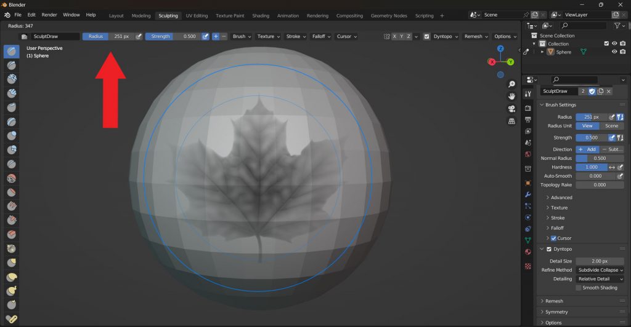Select the Fill brush tool
Image resolution: width=631 pixels, height=327 pixels.
point(12,206)
